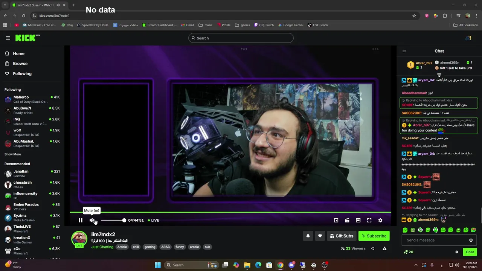
Task: Select the gaming tag
Action: click(x=150, y=247)
